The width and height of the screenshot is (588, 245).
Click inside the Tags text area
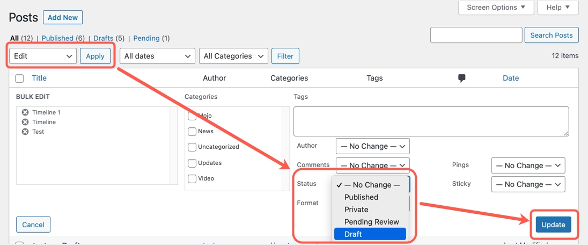click(431, 121)
